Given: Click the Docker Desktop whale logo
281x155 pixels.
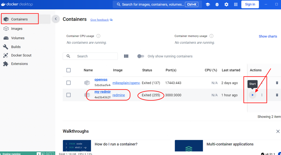Looking at the screenshot, I should pos(3,4).
